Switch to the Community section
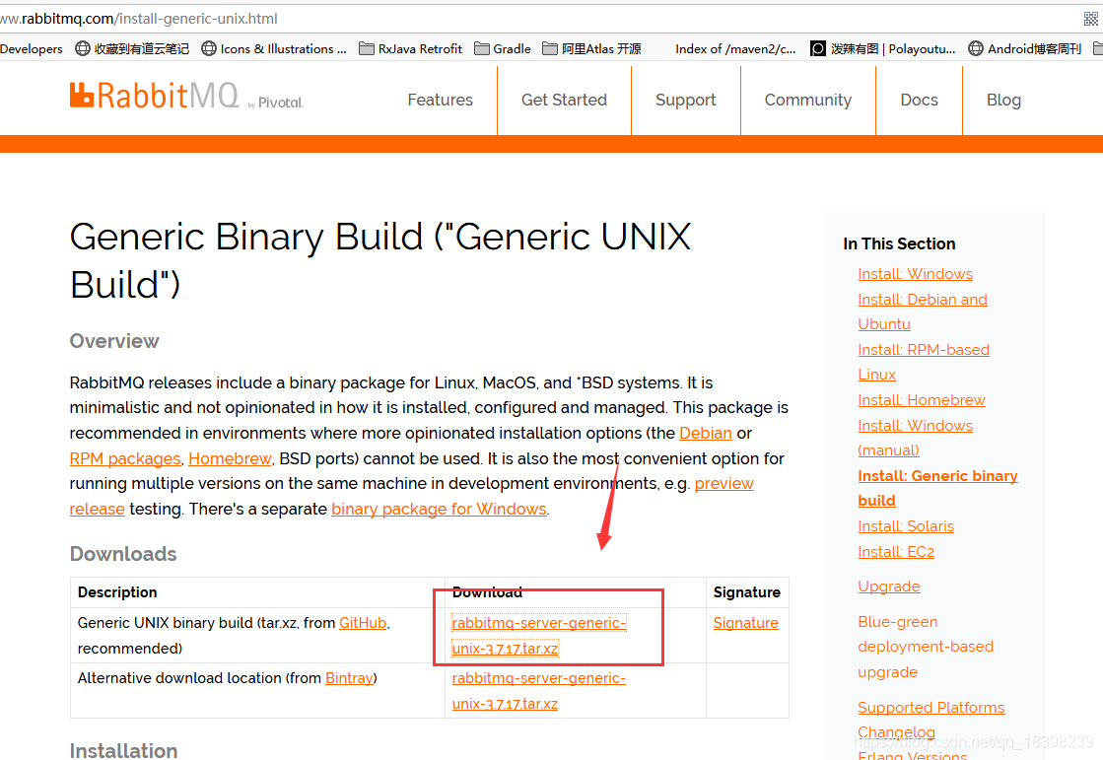1103x760 pixels. [x=807, y=100]
